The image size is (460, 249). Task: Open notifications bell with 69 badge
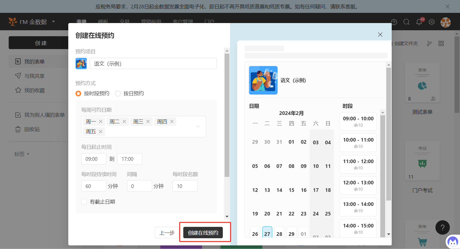[x=419, y=22]
